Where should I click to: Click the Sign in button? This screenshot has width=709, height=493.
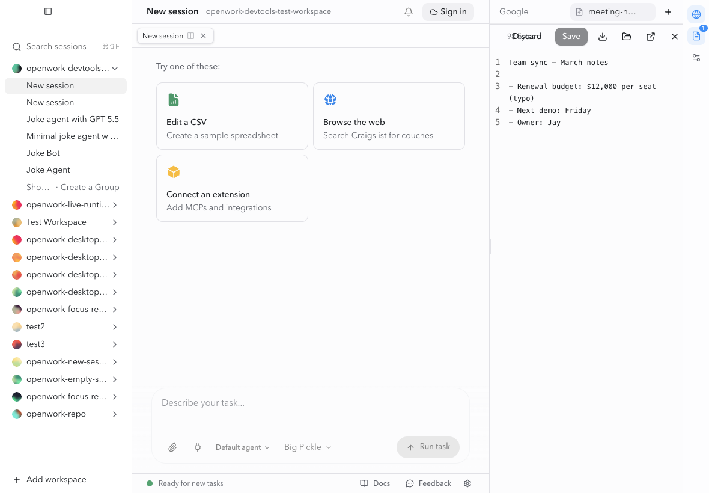pos(448,12)
